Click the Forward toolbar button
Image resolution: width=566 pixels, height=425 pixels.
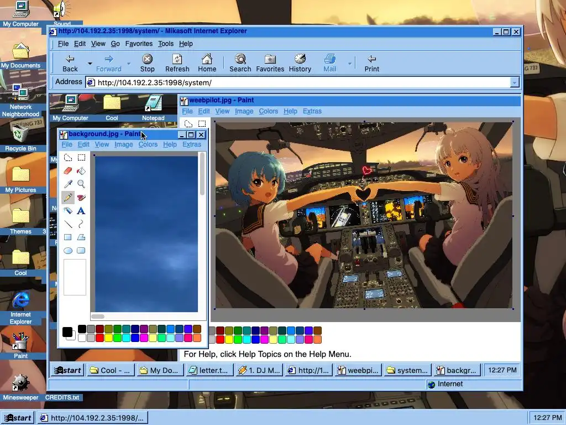(x=109, y=63)
